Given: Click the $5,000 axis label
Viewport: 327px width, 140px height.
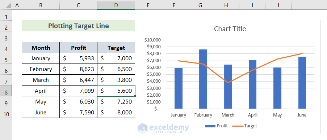Looking at the screenshot, I should (x=154, y=74).
